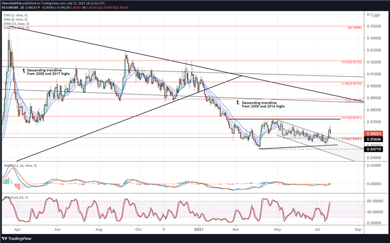Click the 0.87000 price axis label
Screen dimensions: 390x243
(x=373, y=121)
